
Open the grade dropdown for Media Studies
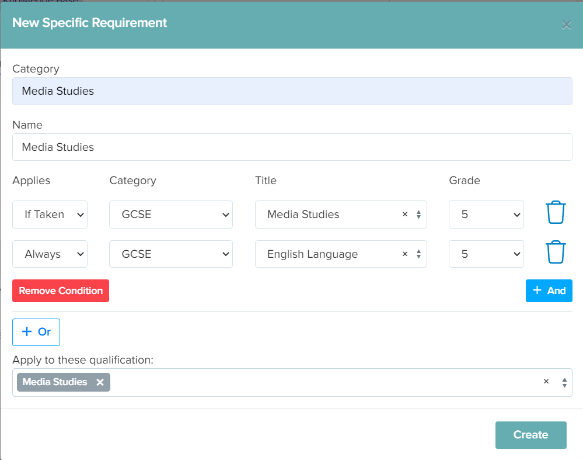tap(486, 215)
